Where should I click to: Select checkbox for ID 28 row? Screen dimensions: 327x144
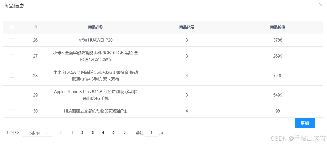pos(12,76)
